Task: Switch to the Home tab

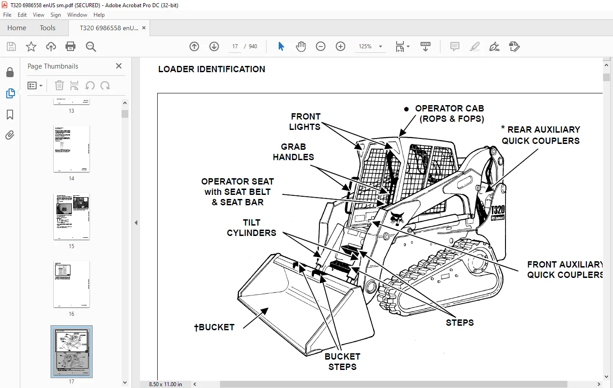Action: [x=17, y=28]
